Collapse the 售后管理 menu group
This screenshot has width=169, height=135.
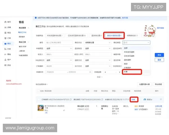pos(28,28)
